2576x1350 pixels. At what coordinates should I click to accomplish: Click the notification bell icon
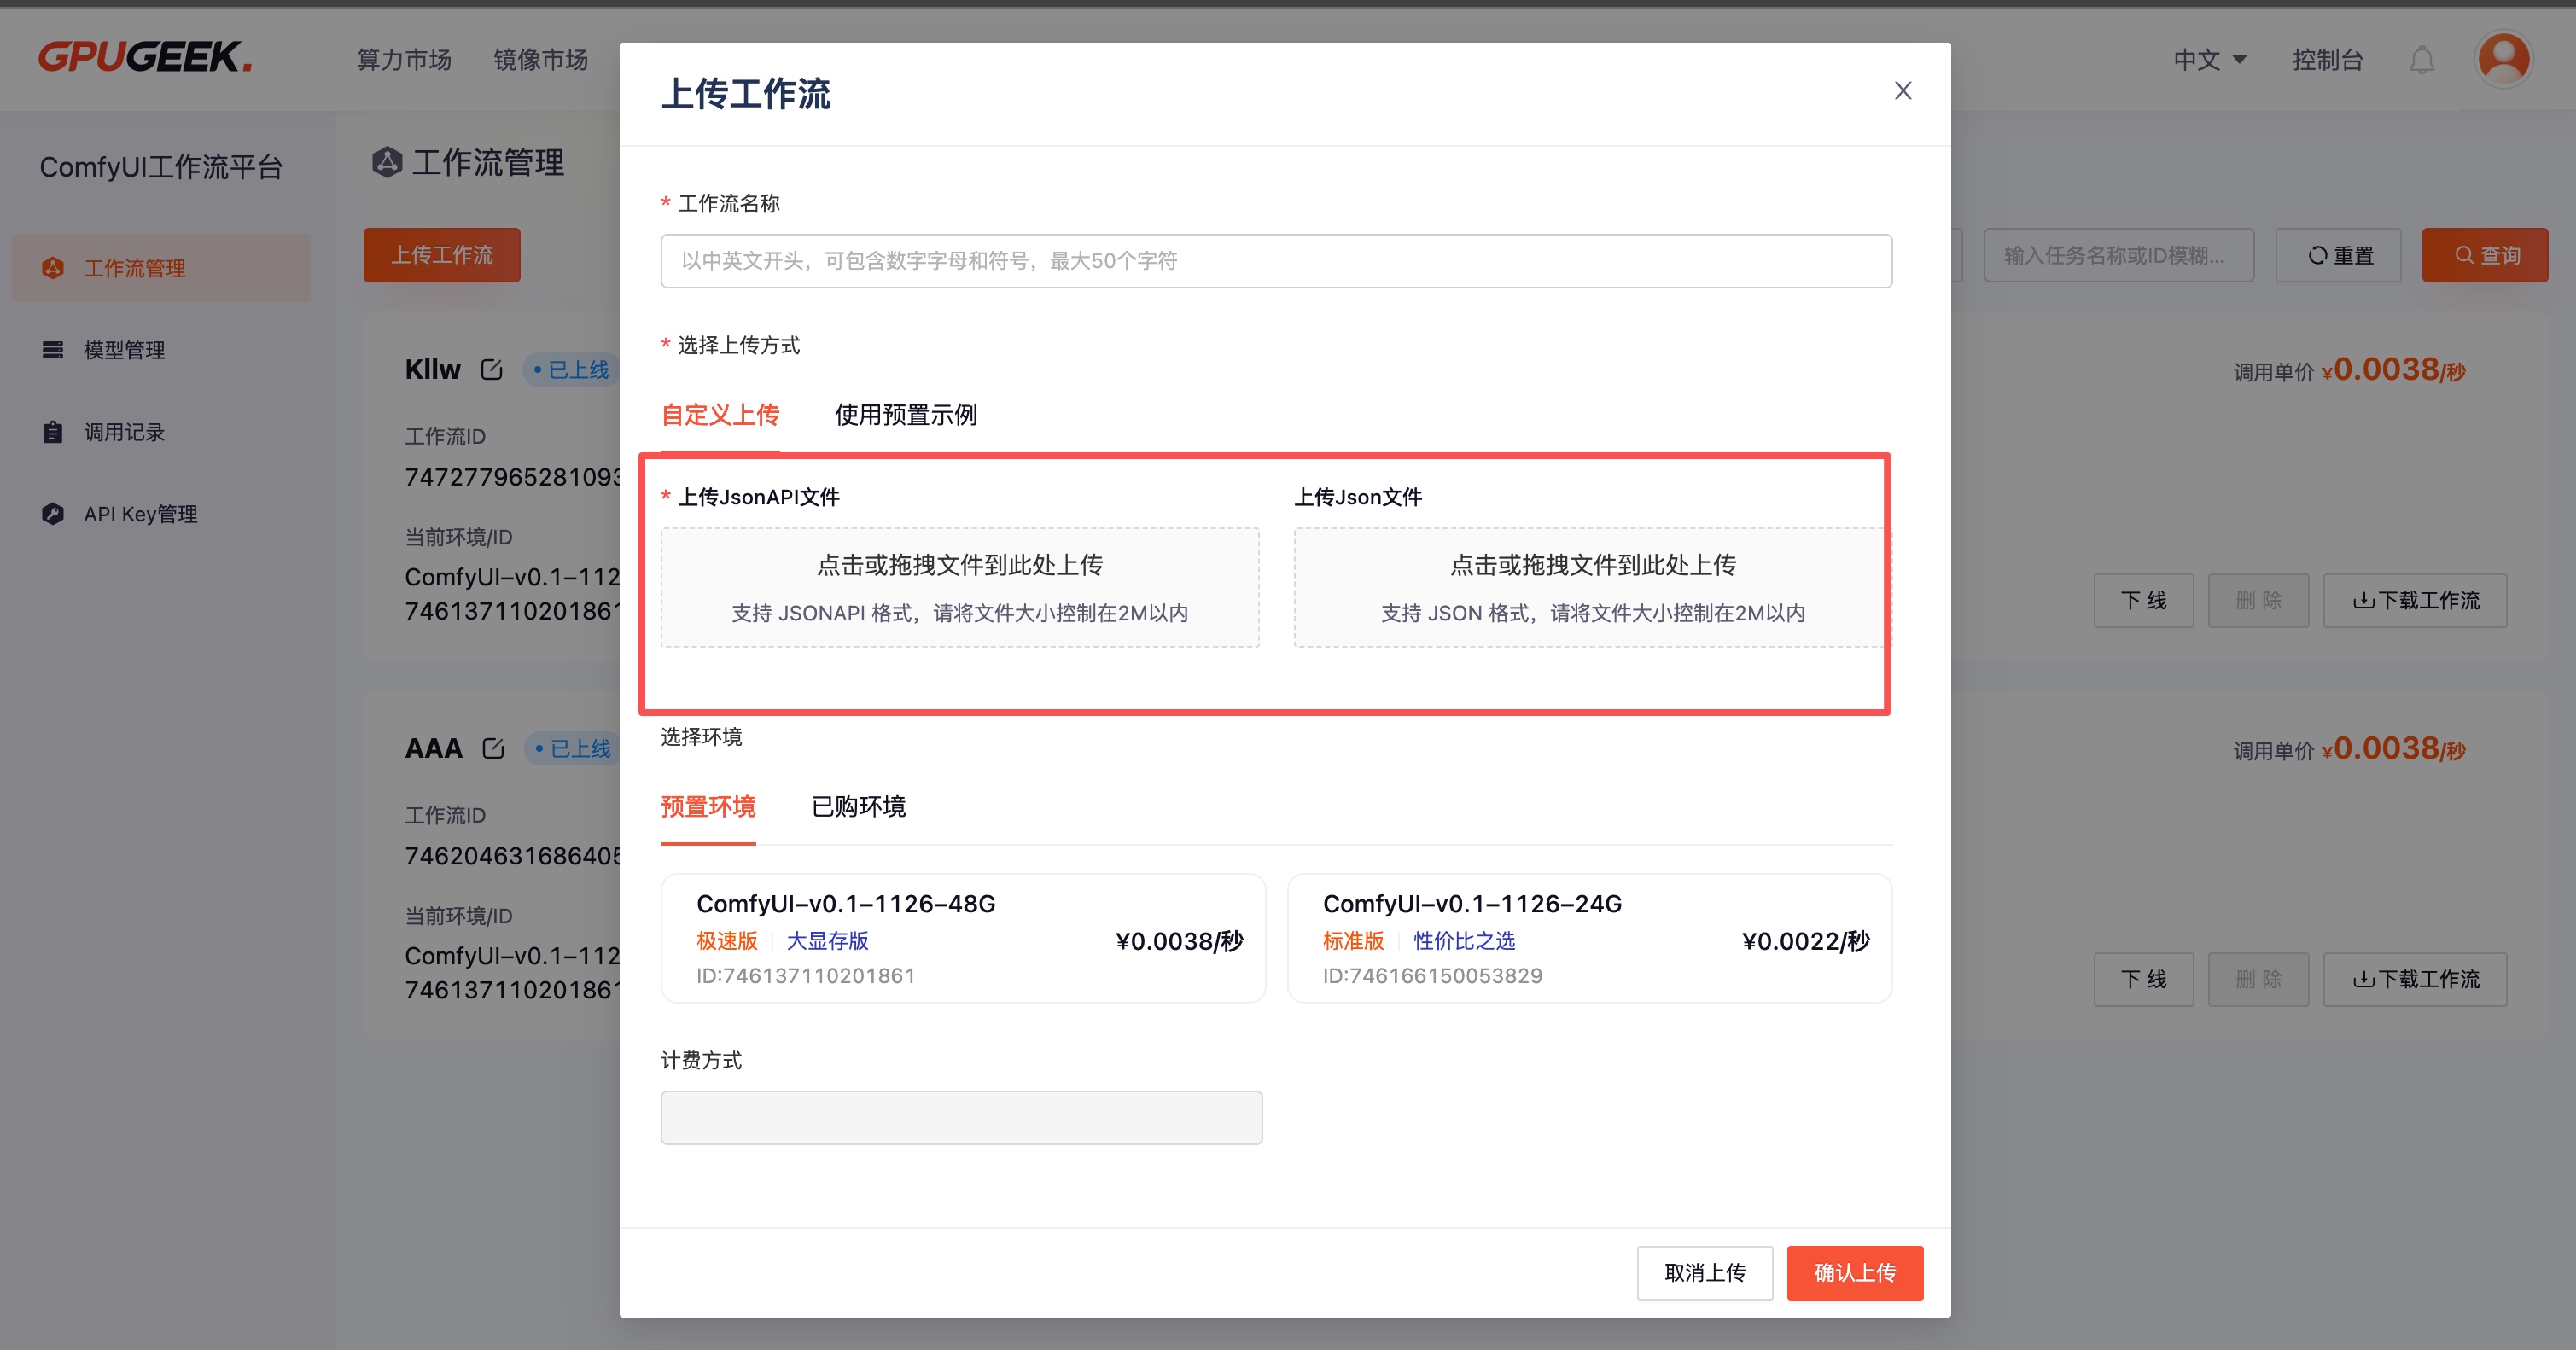[2421, 60]
